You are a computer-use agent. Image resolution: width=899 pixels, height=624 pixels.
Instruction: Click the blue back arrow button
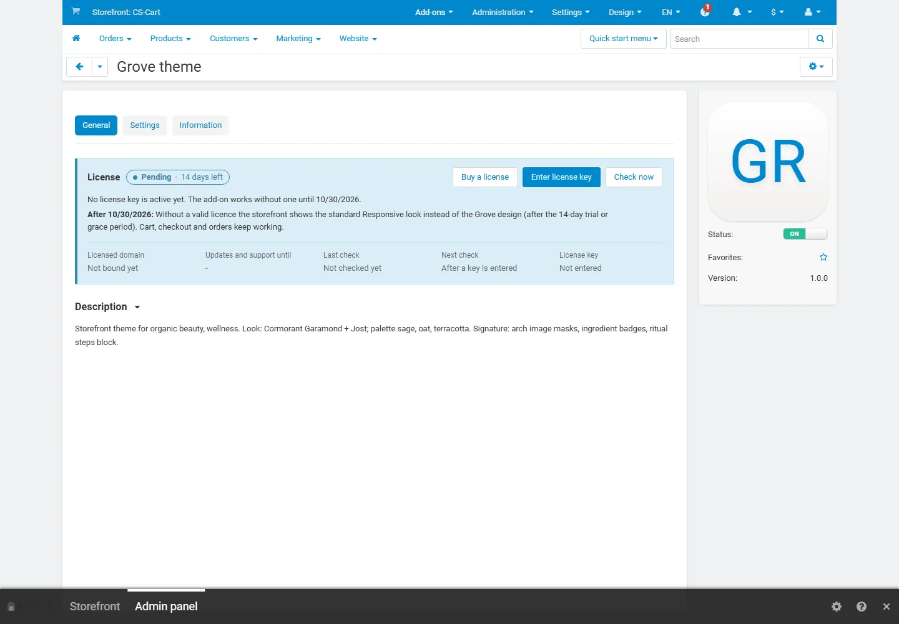(79, 67)
